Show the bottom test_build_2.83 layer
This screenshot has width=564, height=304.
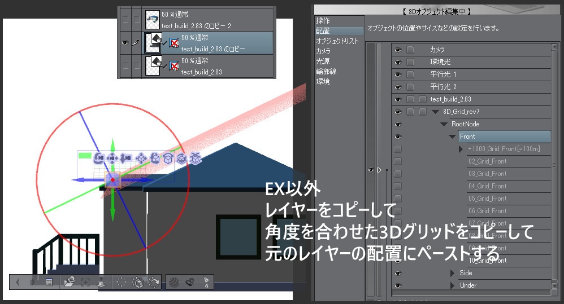coord(125,65)
